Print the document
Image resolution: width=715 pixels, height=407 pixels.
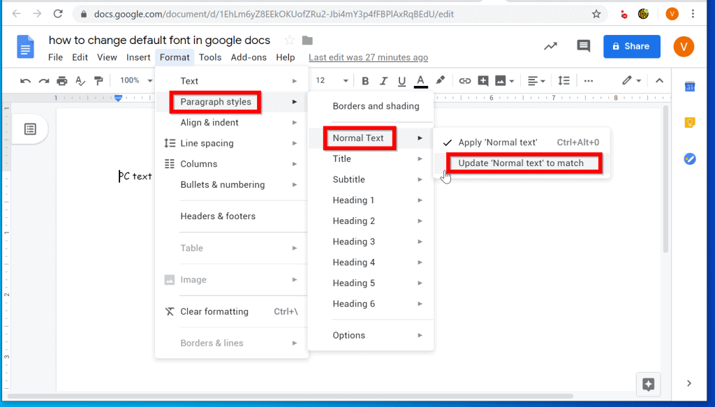[61, 80]
